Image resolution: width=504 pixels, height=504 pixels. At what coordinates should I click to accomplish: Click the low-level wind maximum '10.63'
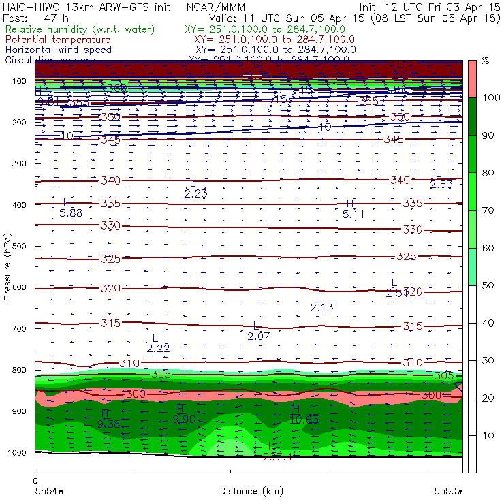click(304, 420)
